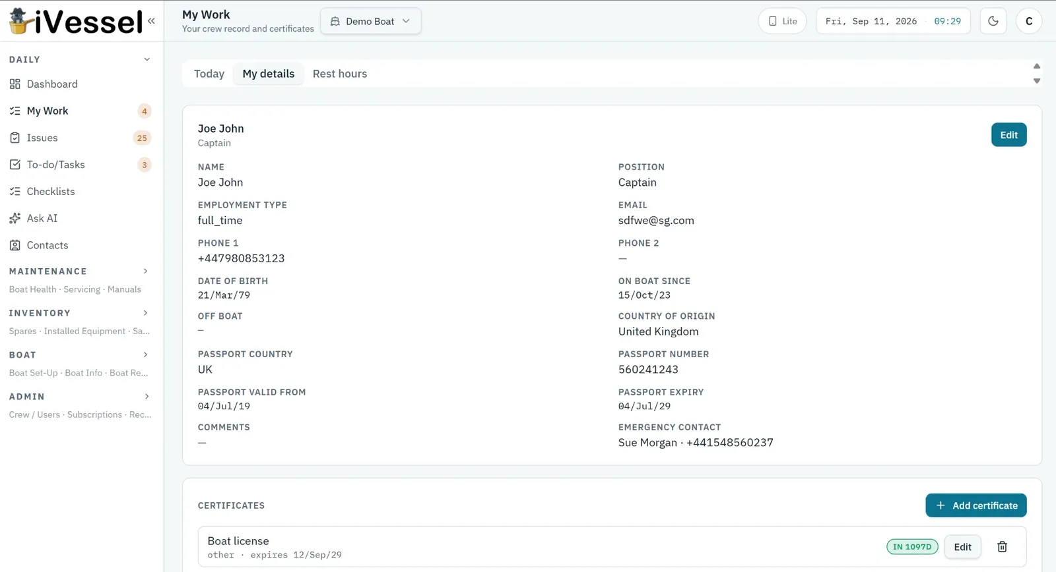The height and width of the screenshot is (572, 1056).
Task: Click the passport expiry date 04/Jul/29
Action: [644, 407]
